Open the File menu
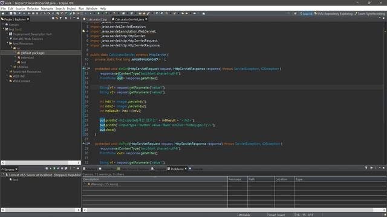The image size is (387, 217). (4, 8)
